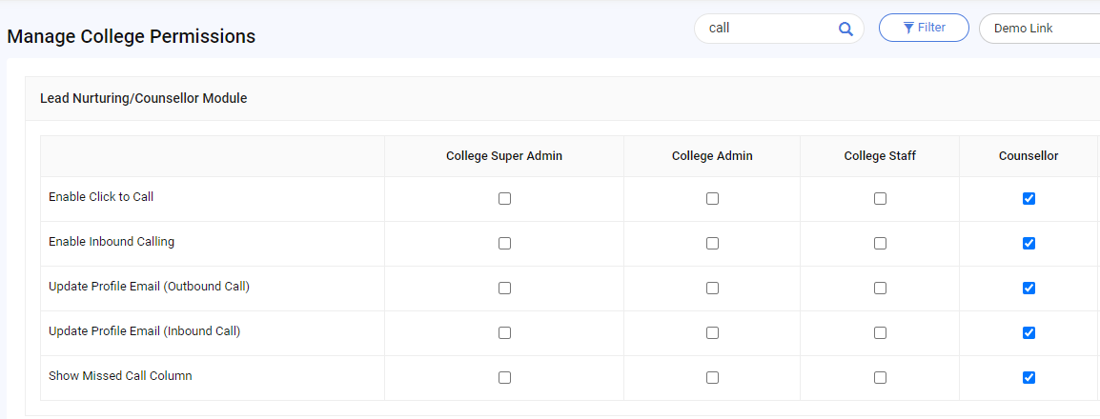Uncheck Outbound Call email update for Counsellor
This screenshot has height=419, width=1100.
[x=1029, y=288]
